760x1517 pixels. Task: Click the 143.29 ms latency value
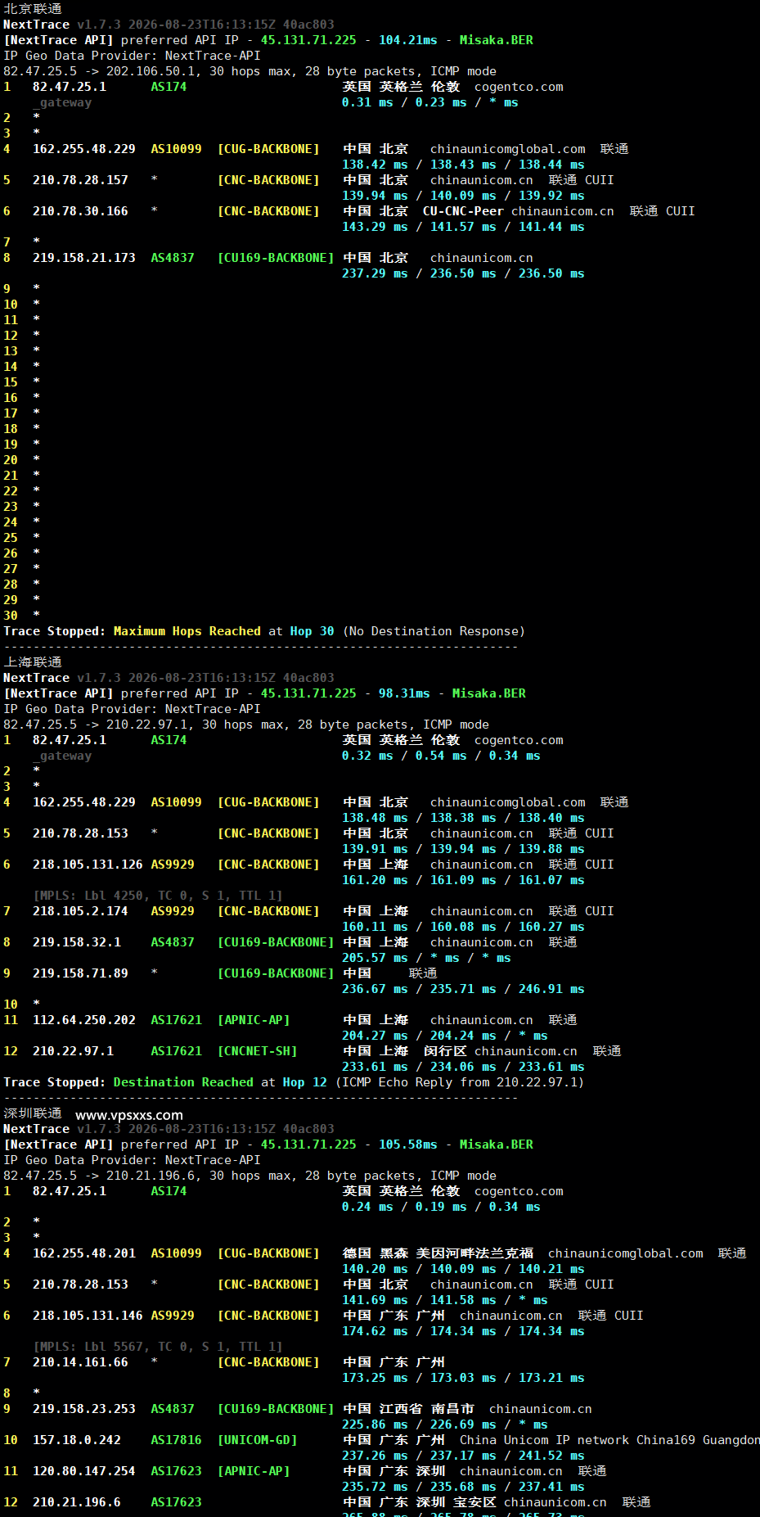375,227
